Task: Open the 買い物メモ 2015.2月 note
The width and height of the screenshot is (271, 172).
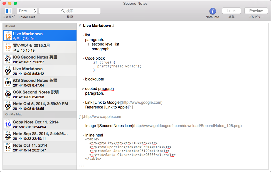Action: 40,47
